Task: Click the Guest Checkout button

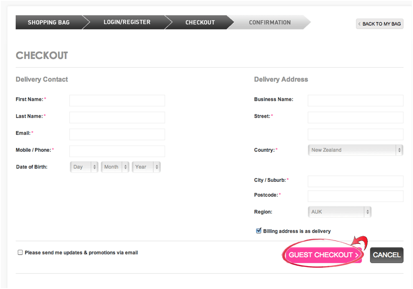Action: pyautogui.click(x=323, y=255)
